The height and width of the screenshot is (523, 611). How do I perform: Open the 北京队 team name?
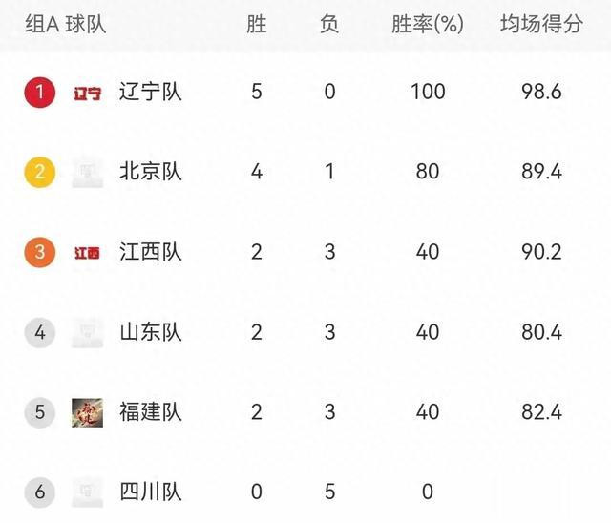pos(150,173)
